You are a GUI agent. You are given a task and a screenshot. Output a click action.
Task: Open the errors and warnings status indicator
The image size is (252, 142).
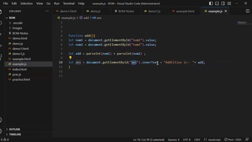pos(4,140)
